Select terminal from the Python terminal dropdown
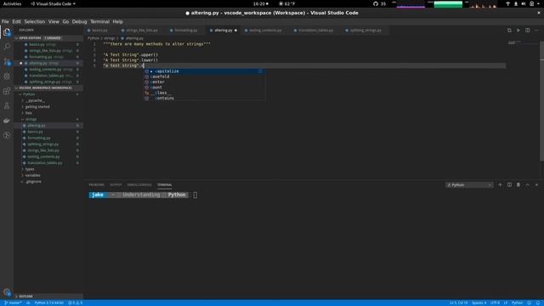The width and height of the screenshot is (544, 306). pyautogui.click(x=469, y=185)
